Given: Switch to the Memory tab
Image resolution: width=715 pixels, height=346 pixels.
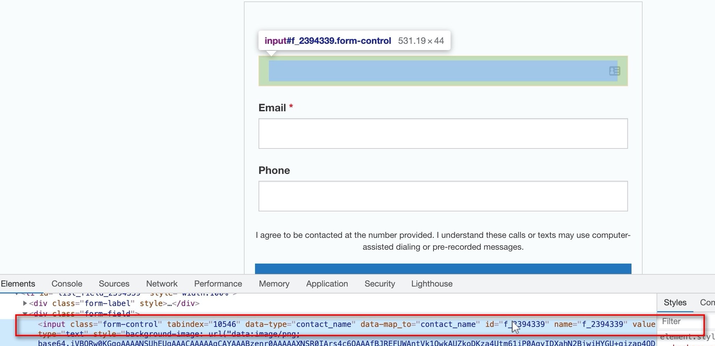Looking at the screenshot, I should coord(274,284).
